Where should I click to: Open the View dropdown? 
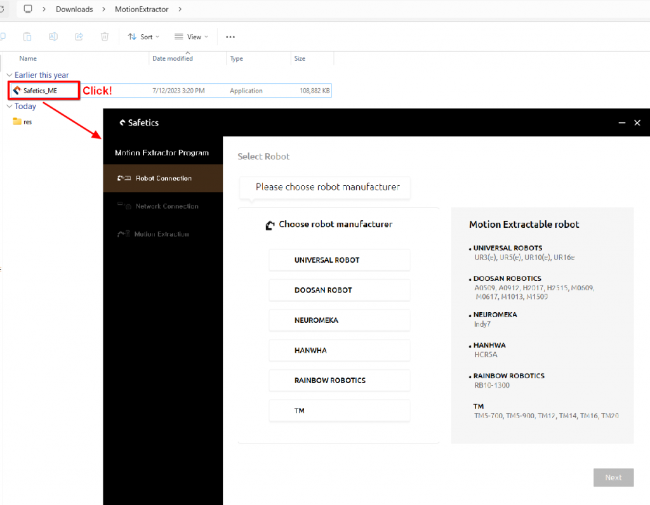[x=190, y=36]
